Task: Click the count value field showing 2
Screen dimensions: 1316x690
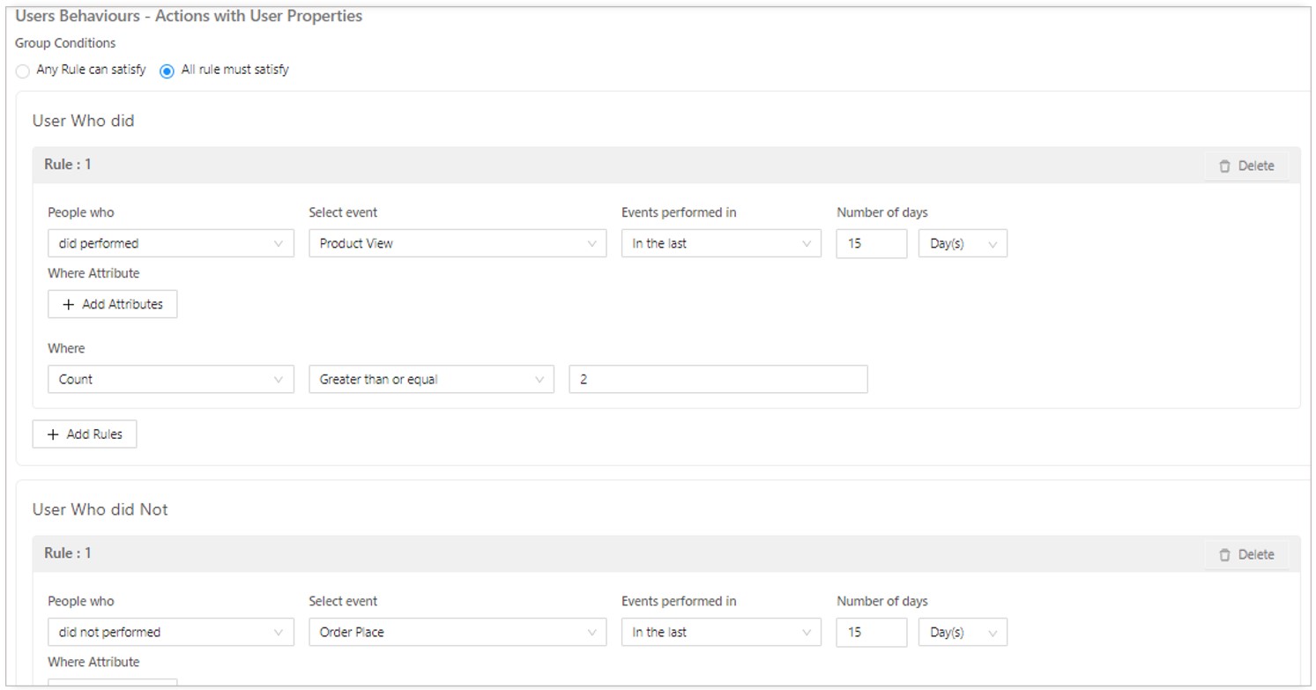Action: (717, 379)
